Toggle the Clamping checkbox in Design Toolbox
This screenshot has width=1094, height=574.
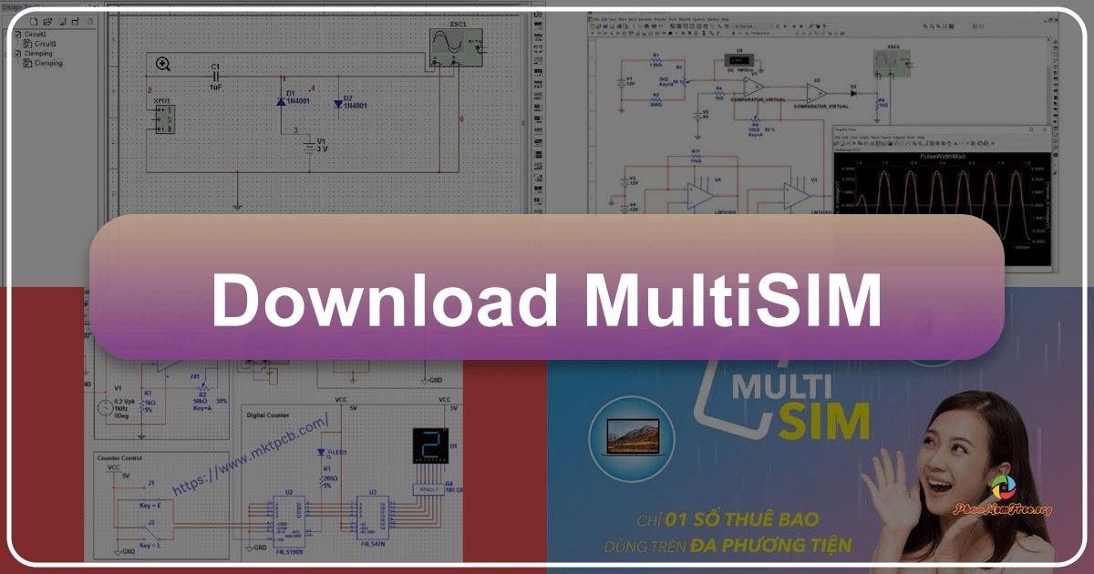17,54
